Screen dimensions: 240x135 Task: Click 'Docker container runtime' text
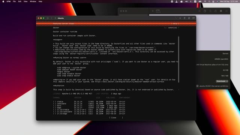click(x=65, y=31)
